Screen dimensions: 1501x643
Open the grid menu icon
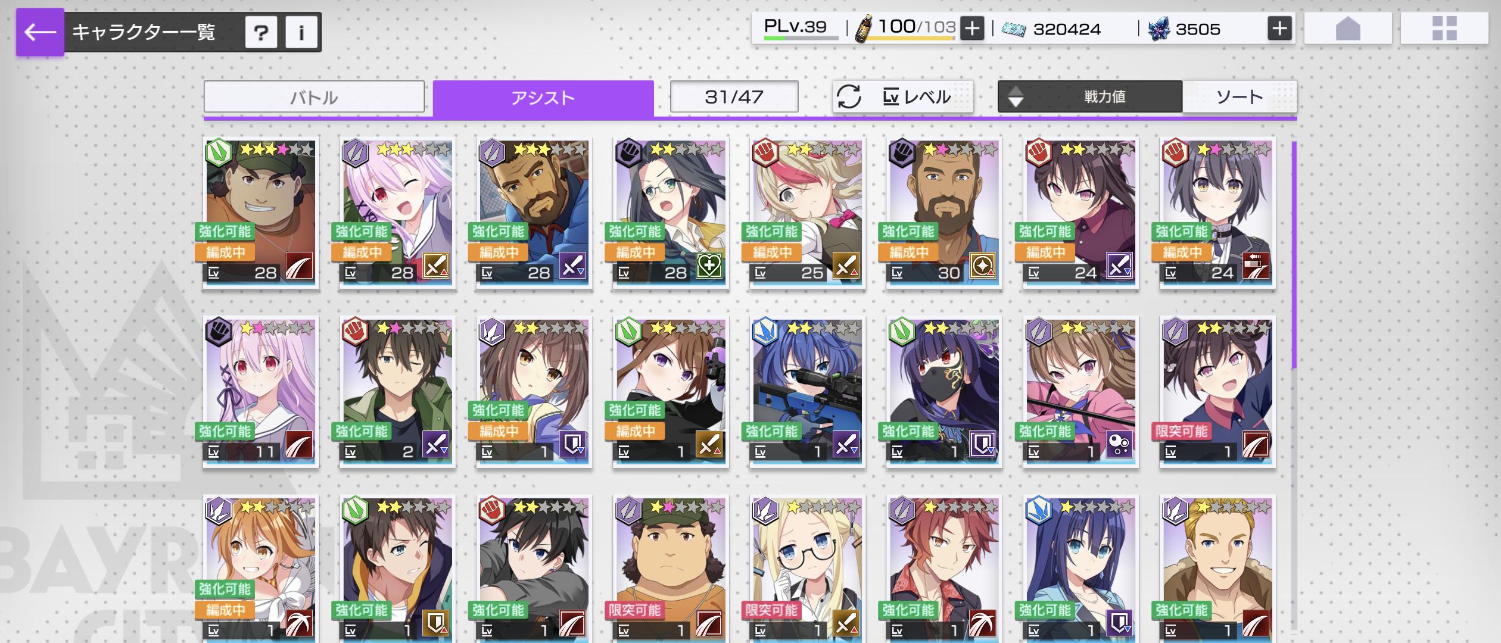(x=1444, y=29)
